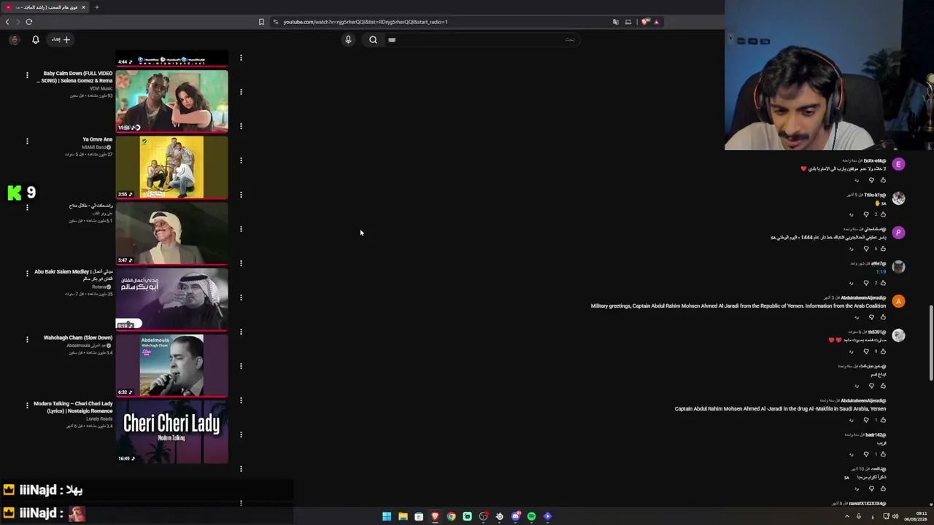The height and width of the screenshot is (525, 934).
Task: Like the comment by @Ttlks-k1y
Action: click(x=883, y=214)
